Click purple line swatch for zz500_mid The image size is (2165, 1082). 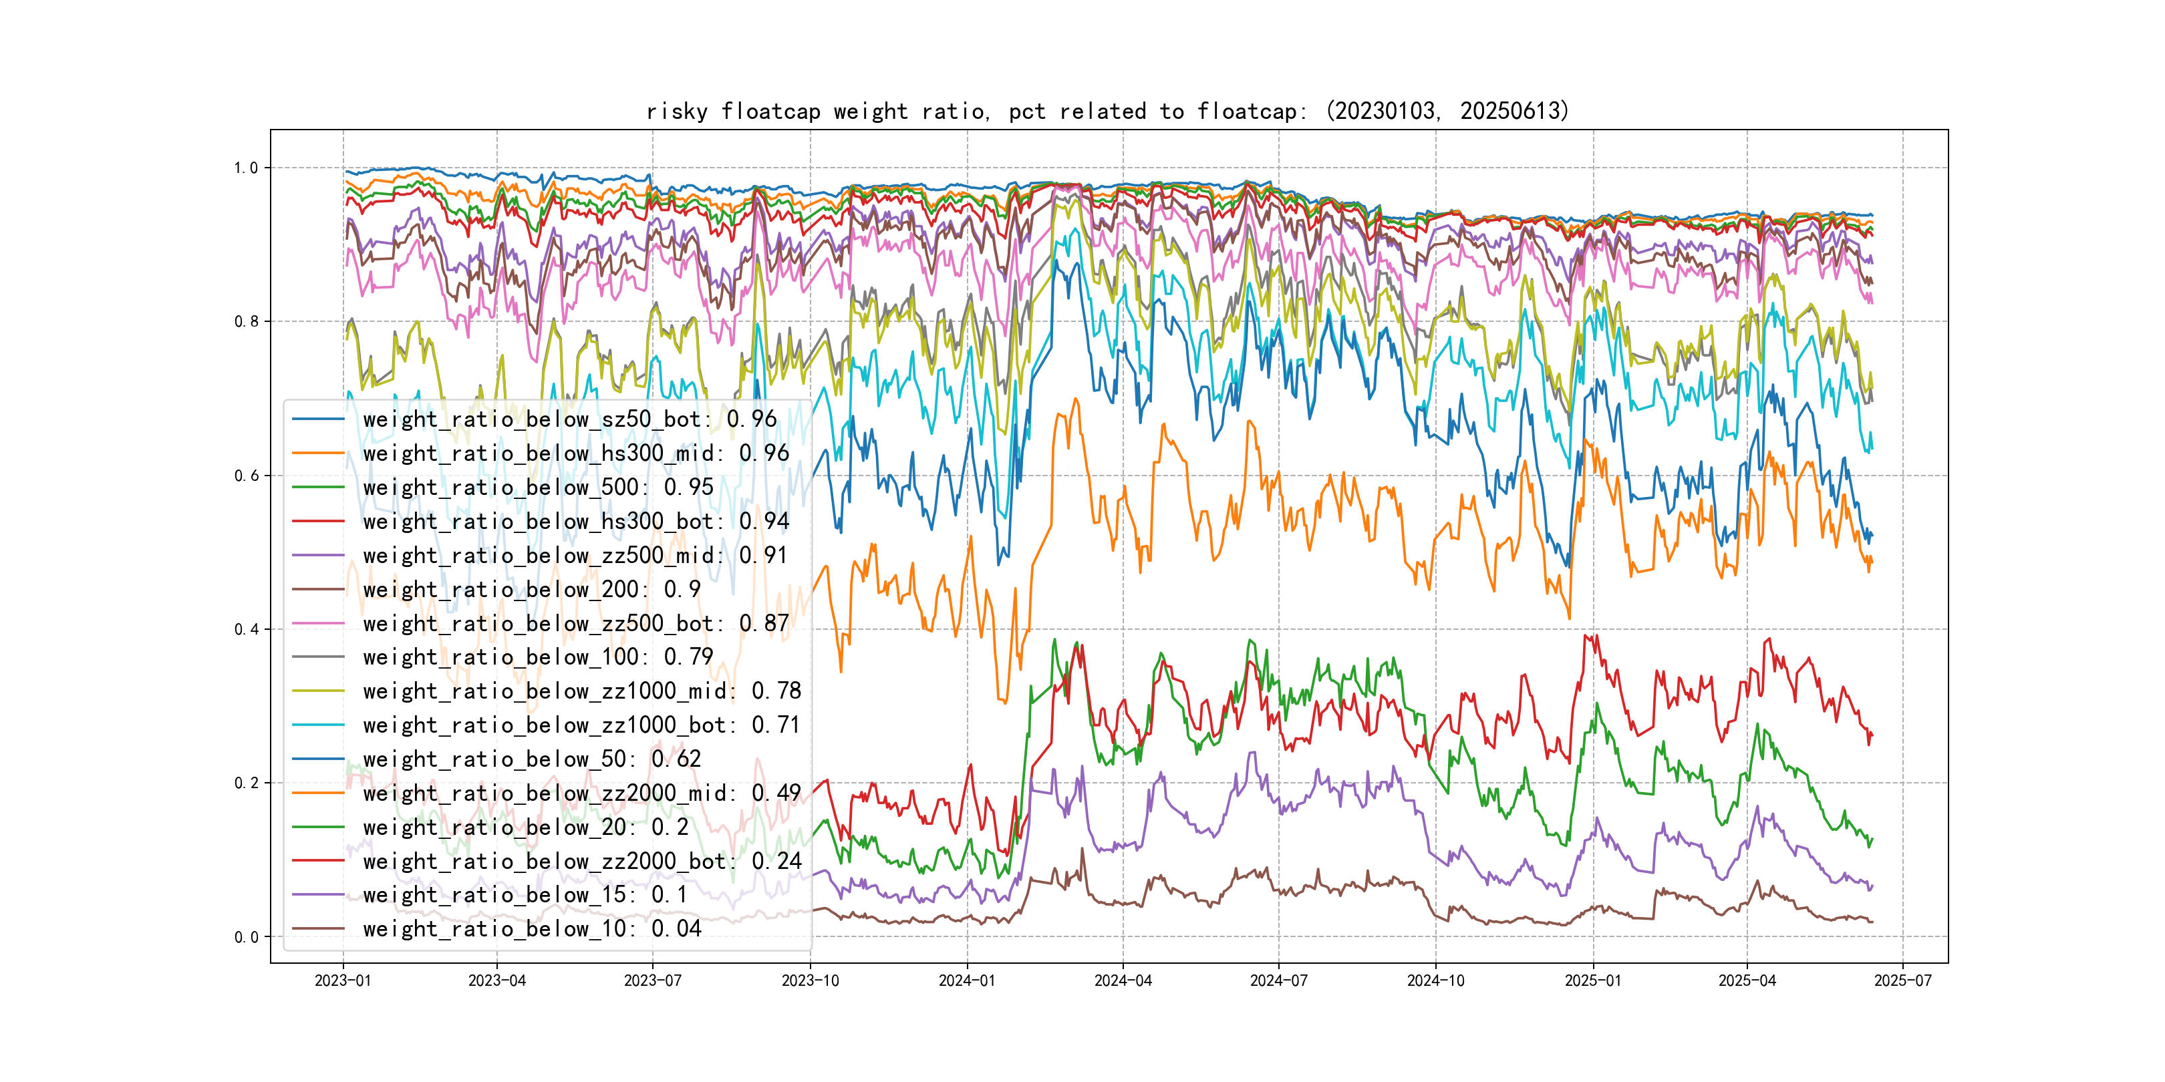click(319, 555)
